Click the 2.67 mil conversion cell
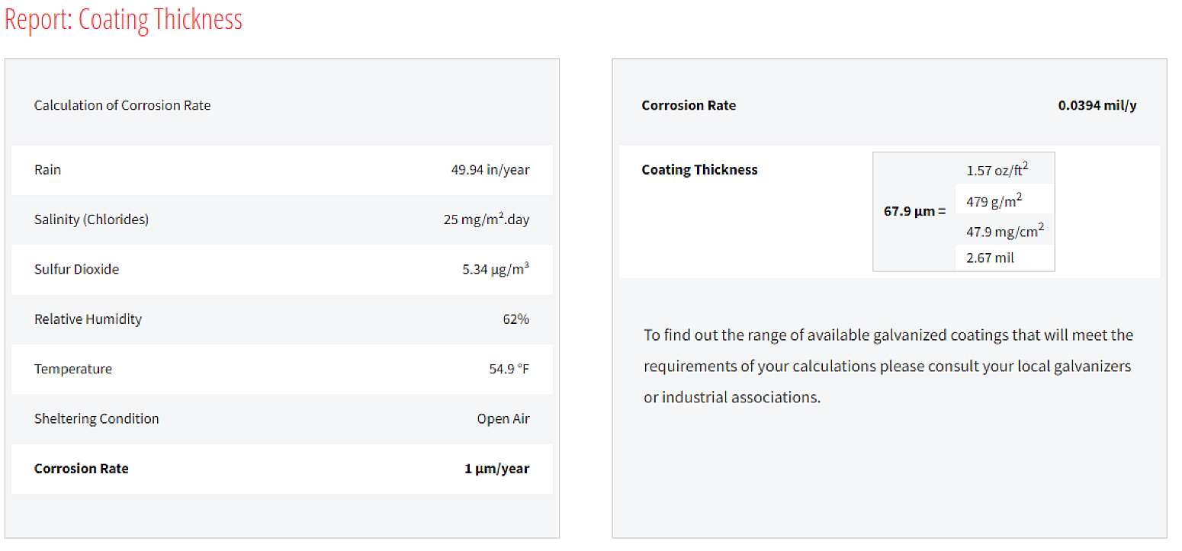Screen dimensions: 1182x551 (x=990, y=258)
